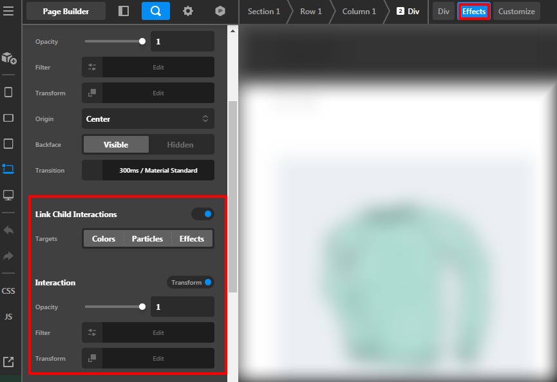The image size is (557, 382).
Task: Open the CSS editor from the sidebar
Action: (x=9, y=291)
